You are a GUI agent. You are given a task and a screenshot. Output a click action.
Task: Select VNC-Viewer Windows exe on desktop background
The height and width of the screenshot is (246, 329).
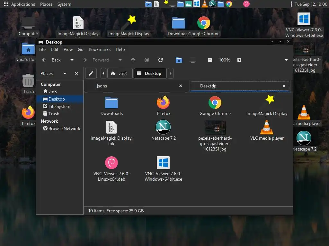tap(304, 19)
